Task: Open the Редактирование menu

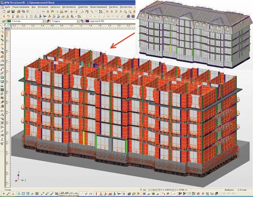Action: 21,7
